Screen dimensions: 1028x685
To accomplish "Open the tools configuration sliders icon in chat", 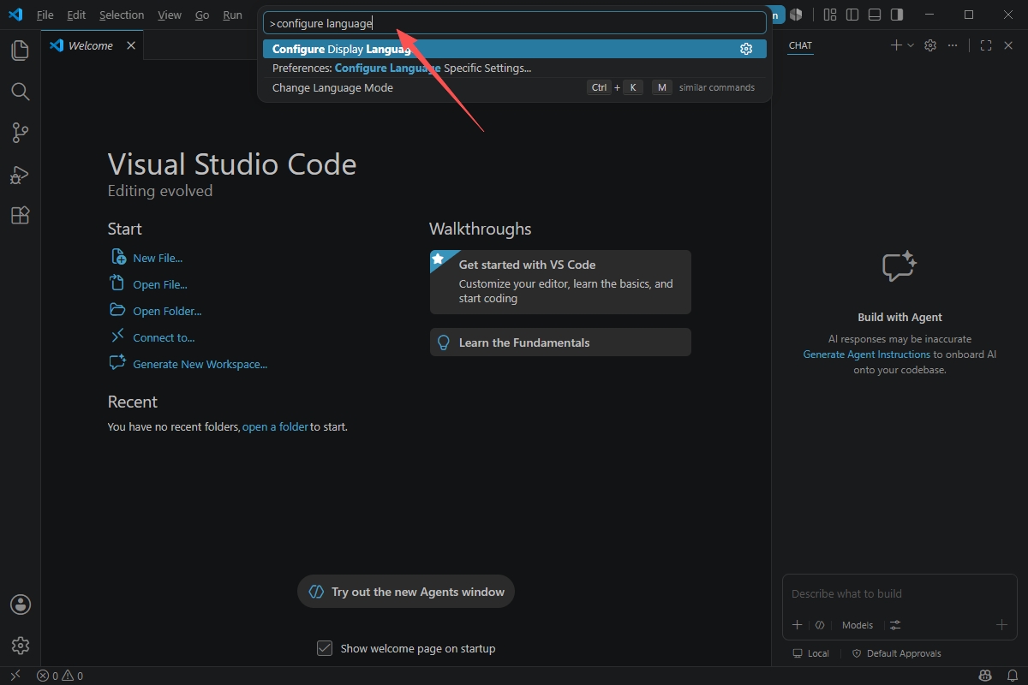I will coord(895,625).
